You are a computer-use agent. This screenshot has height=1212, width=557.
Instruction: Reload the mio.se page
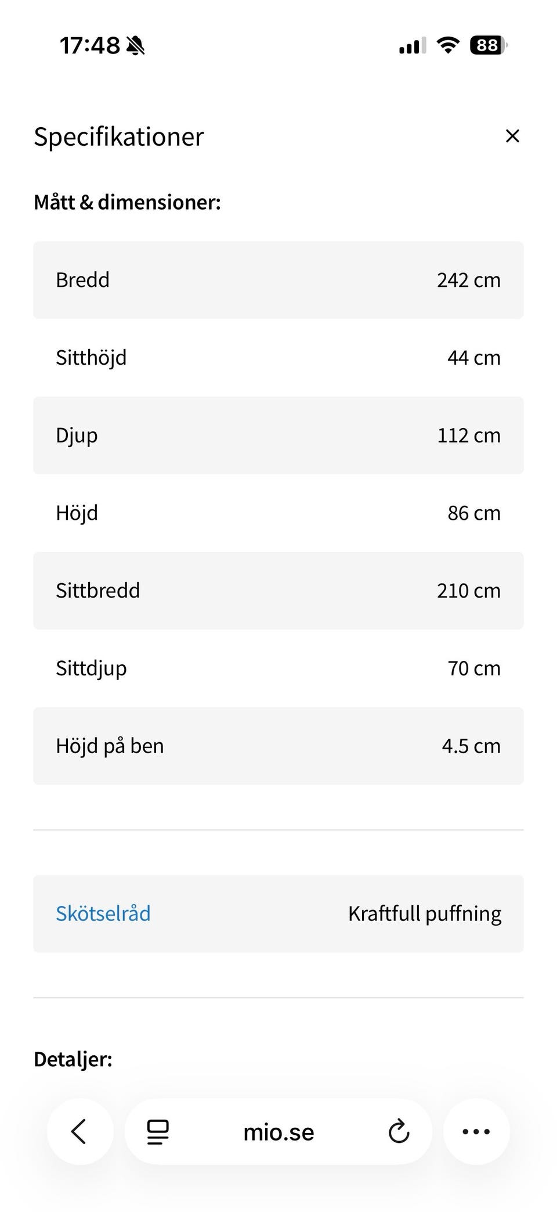coord(399,1132)
